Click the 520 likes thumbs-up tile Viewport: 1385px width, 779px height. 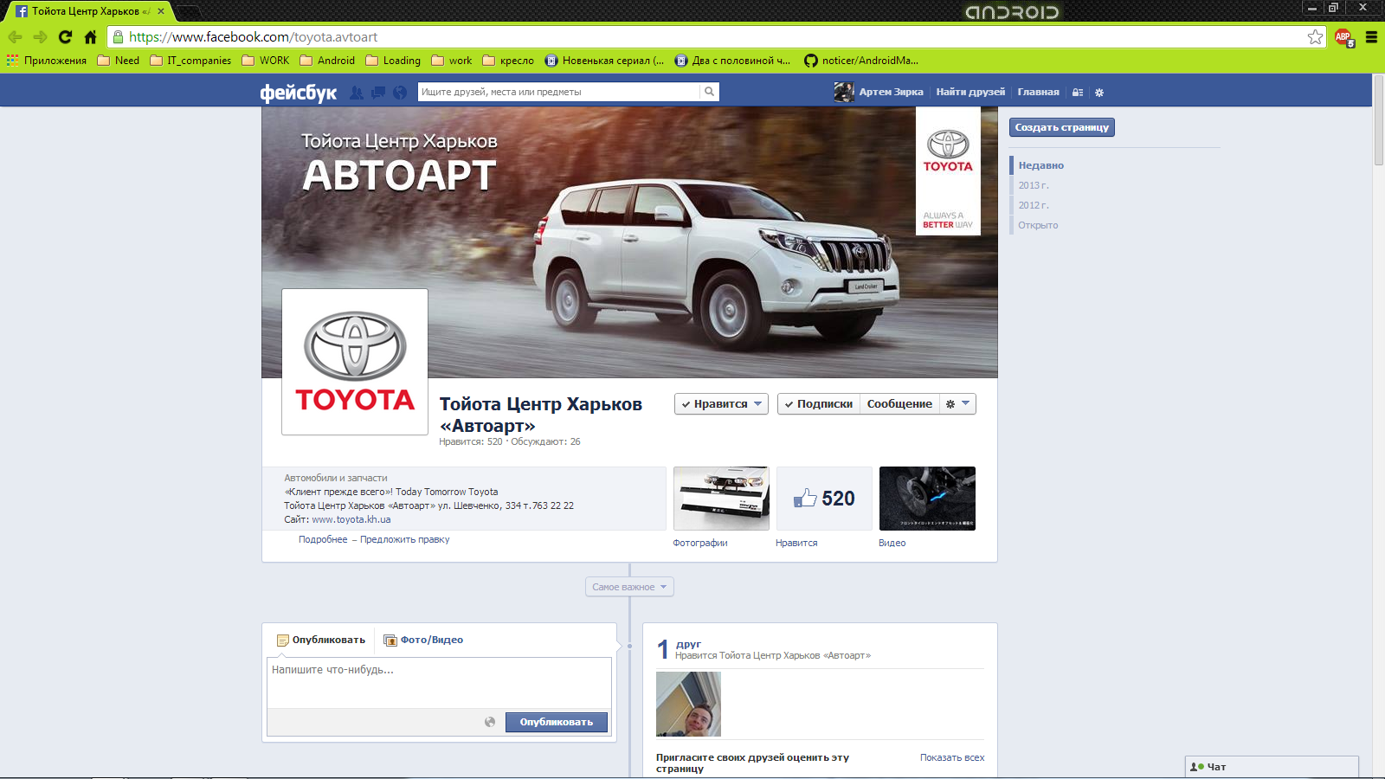824,499
